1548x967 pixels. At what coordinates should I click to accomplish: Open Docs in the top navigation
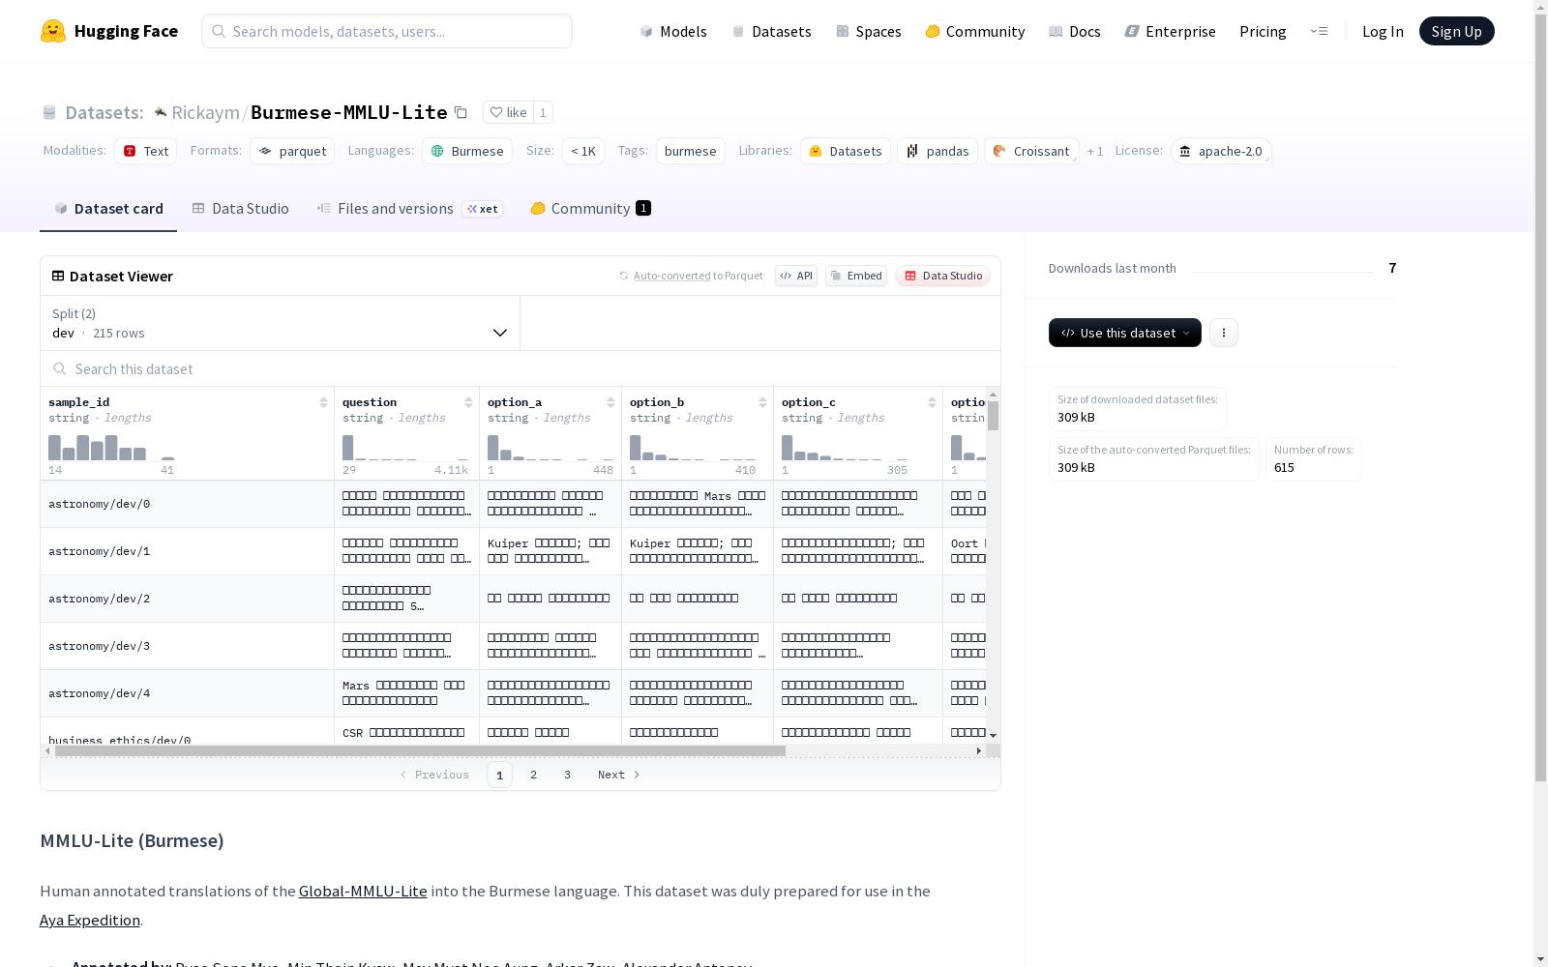click(x=1075, y=31)
